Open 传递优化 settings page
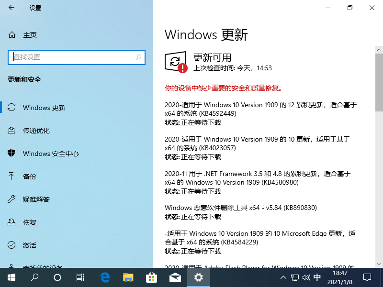This screenshot has width=383, height=287. [x=36, y=131]
